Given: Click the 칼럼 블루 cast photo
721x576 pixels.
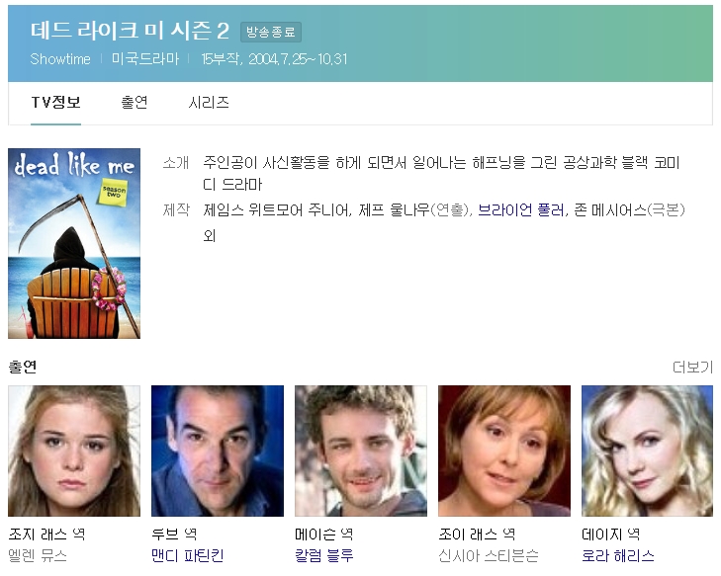Looking at the screenshot, I should tap(361, 451).
